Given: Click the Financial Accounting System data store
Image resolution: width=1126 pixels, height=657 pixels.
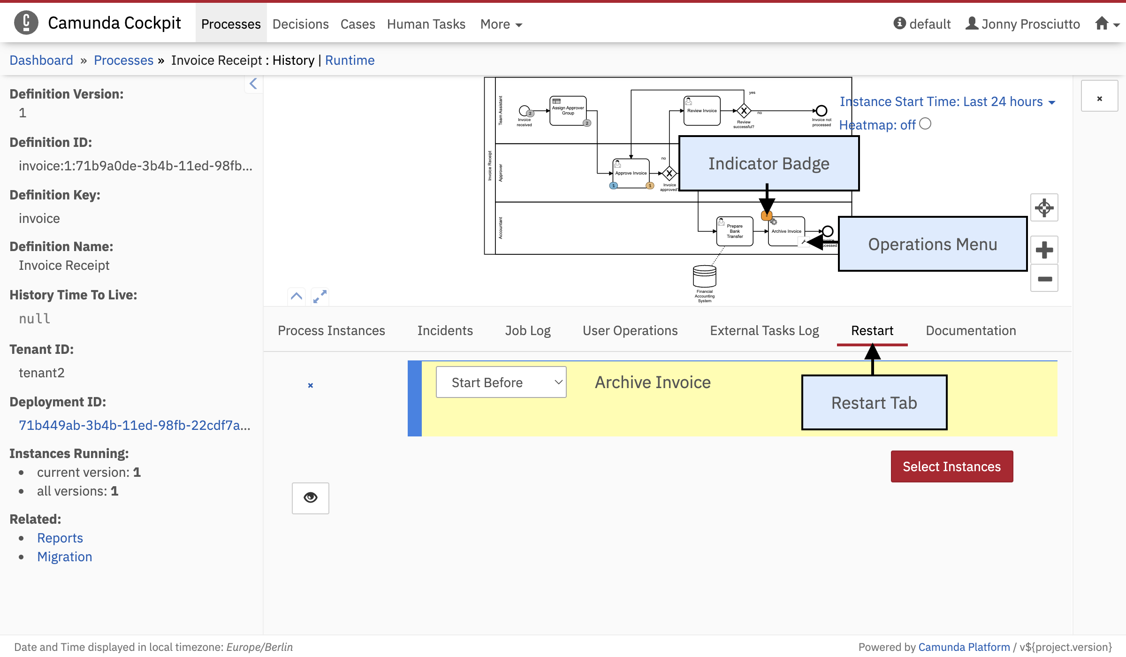Looking at the screenshot, I should click(705, 276).
